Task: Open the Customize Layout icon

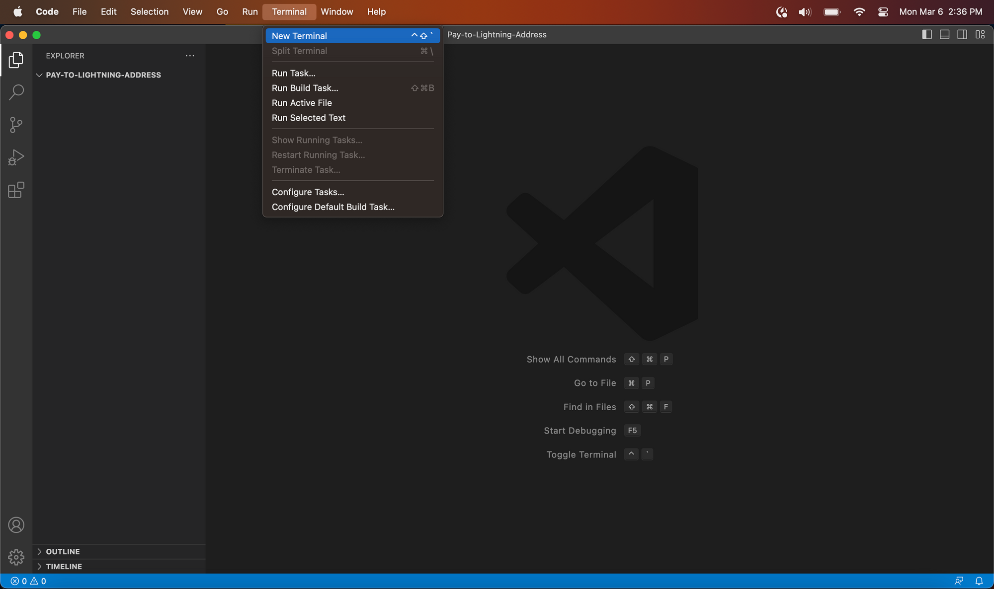Action: 980,35
